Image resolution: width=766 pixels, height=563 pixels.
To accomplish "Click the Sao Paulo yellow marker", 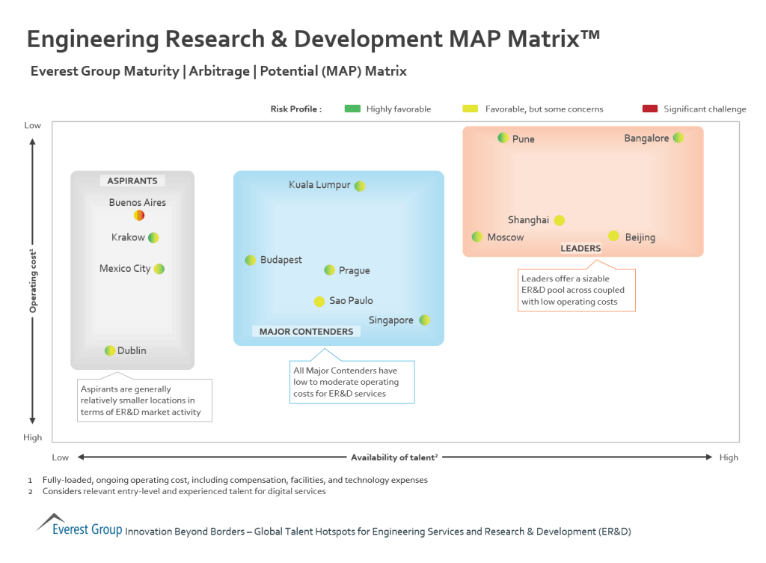I will click(319, 301).
